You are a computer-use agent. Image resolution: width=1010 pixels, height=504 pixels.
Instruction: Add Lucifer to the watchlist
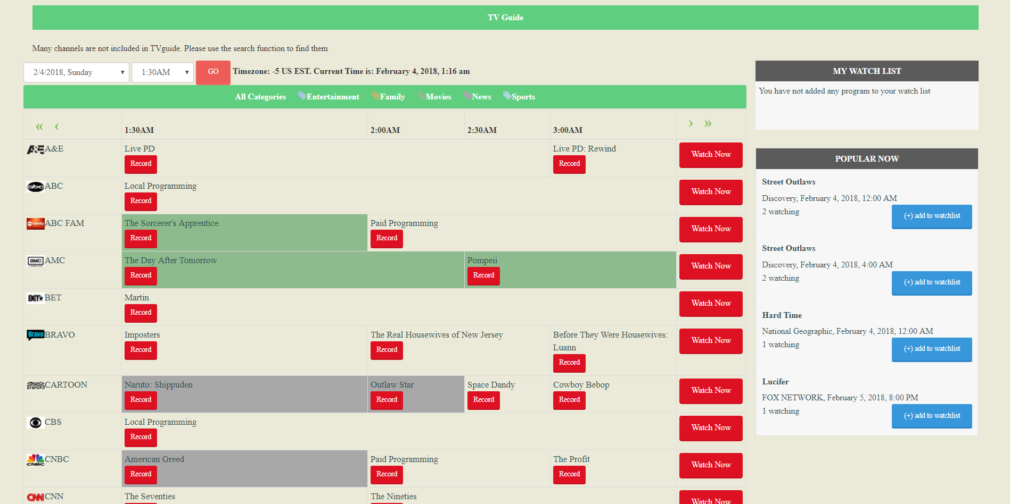(931, 416)
